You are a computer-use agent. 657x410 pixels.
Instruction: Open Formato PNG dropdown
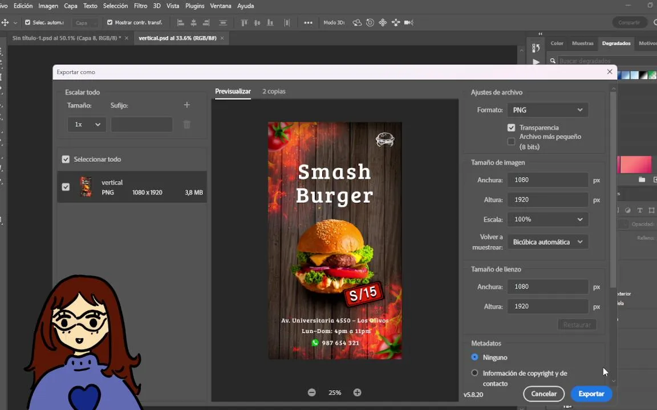click(x=547, y=110)
